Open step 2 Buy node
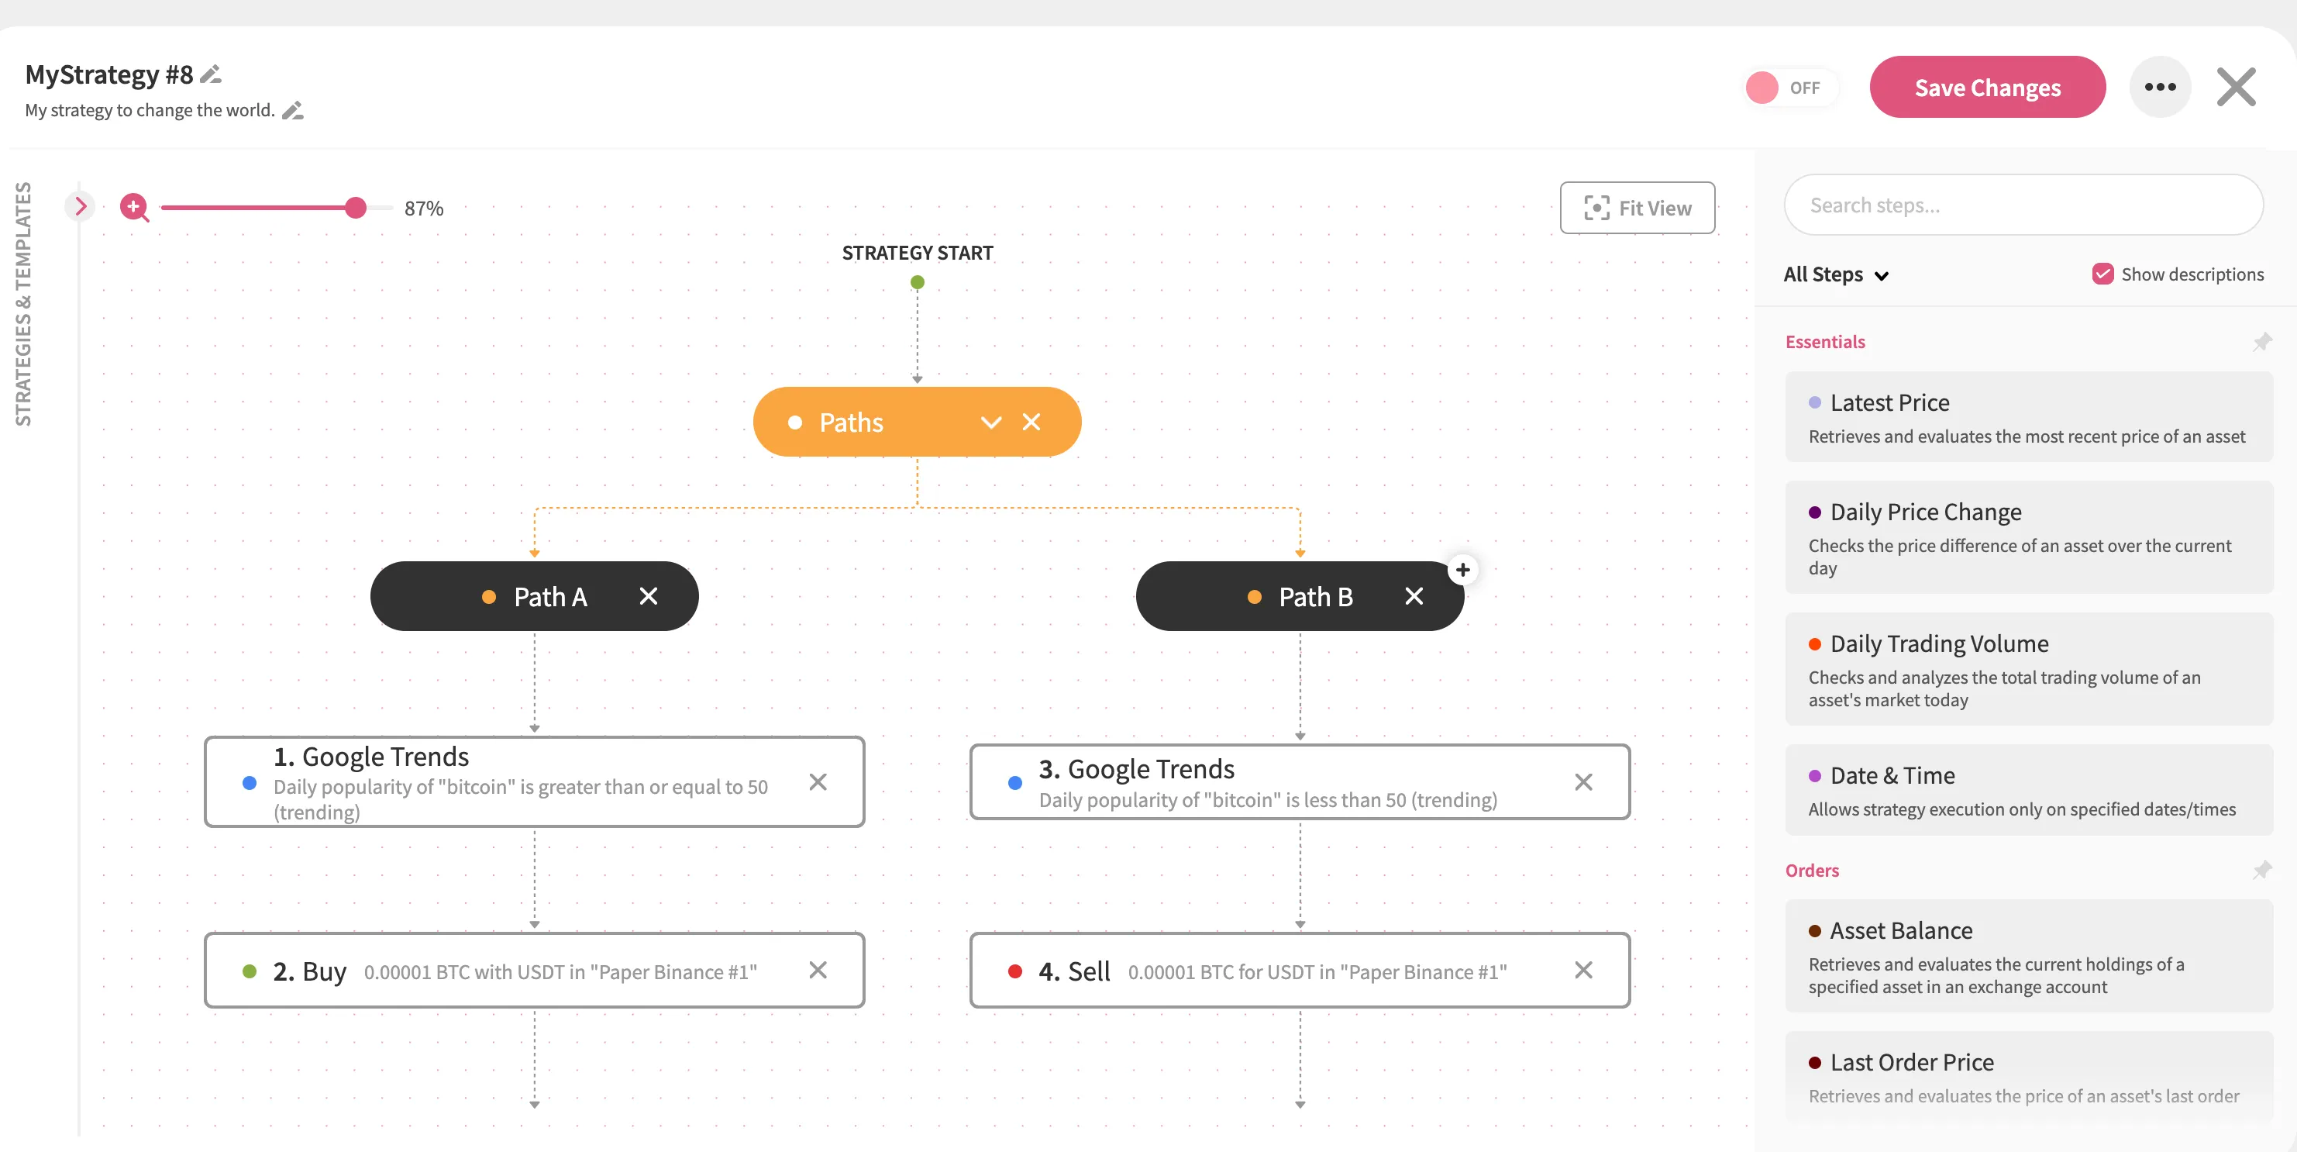Image resolution: width=2297 pixels, height=1152 pixels. coord(535,971)
